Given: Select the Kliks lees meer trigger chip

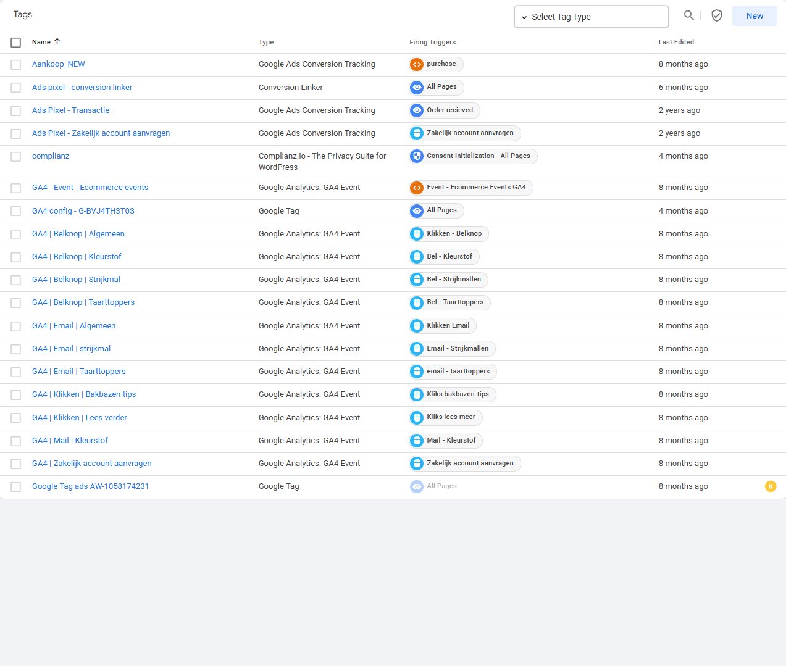Looking at the screenshot, I should pos(445,417).
